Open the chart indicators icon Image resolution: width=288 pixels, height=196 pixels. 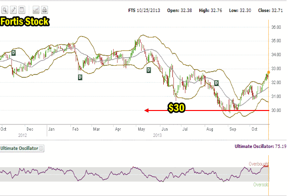pos(36,10)
